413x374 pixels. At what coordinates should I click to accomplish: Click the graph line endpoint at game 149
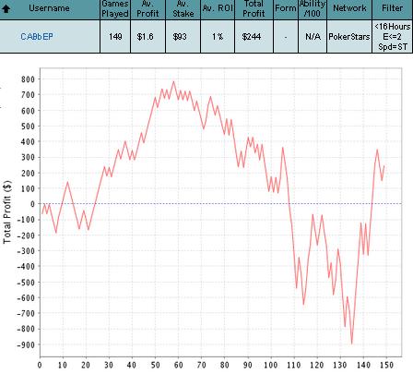tap(384, 166)
